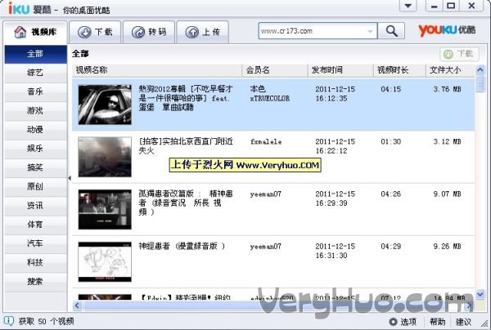Select title text 神經患者 (漫畫錄音版)

coord(182,246)
